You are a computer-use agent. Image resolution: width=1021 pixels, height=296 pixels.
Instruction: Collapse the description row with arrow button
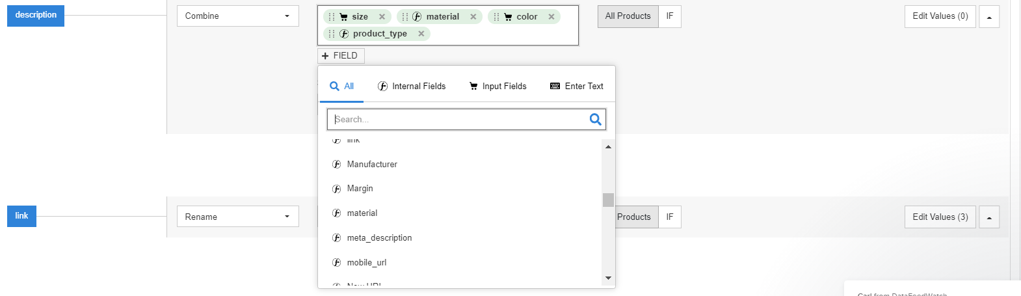click(989, 17)
